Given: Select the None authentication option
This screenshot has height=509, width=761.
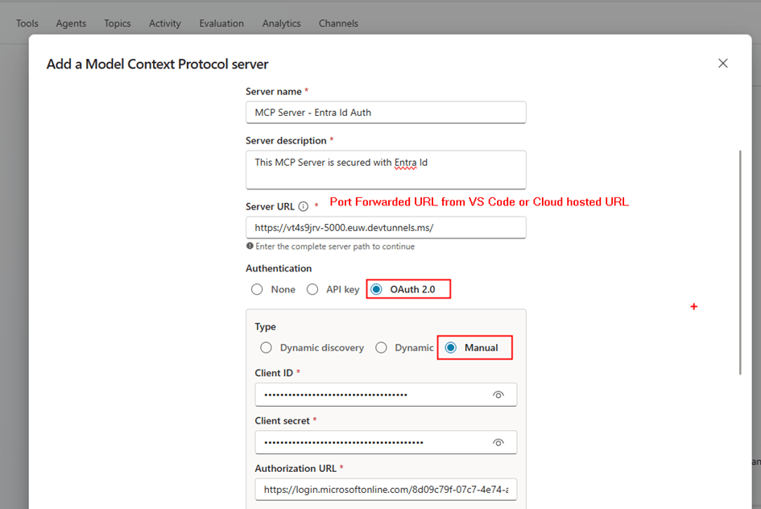Looking at the screenshot, I should coord(257,289).
